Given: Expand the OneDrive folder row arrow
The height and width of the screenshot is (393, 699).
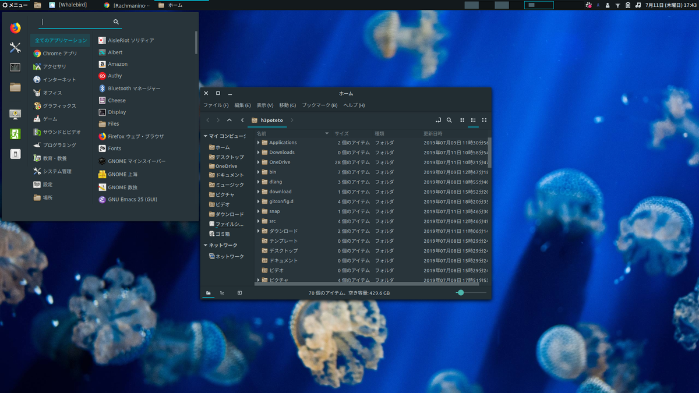Looking at the screenshot, I should pyautogui.click(x=259, y=162).
